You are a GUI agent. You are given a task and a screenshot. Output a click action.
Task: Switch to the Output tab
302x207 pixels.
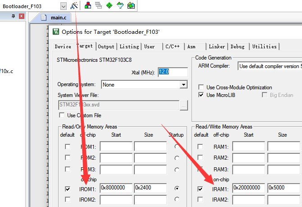tap(106, 46)
